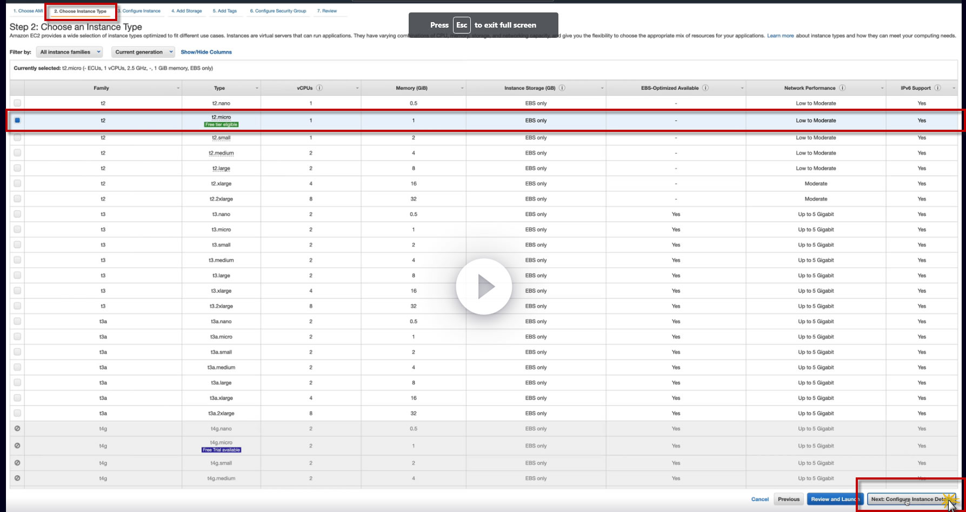Jump to the 4. Add Storage step

point(186,11)
